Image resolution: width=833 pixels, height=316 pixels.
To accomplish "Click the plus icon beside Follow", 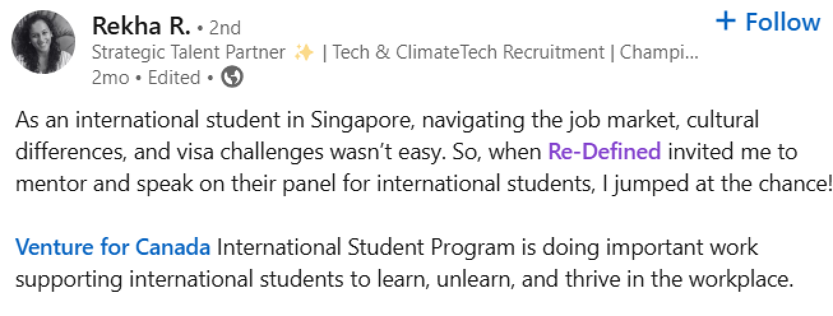I will pos(726,22).
